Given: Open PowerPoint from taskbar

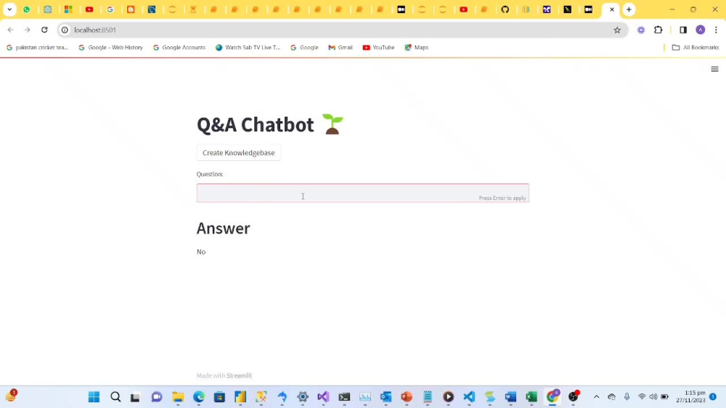Looking at the screenshot, I should 407,397.
